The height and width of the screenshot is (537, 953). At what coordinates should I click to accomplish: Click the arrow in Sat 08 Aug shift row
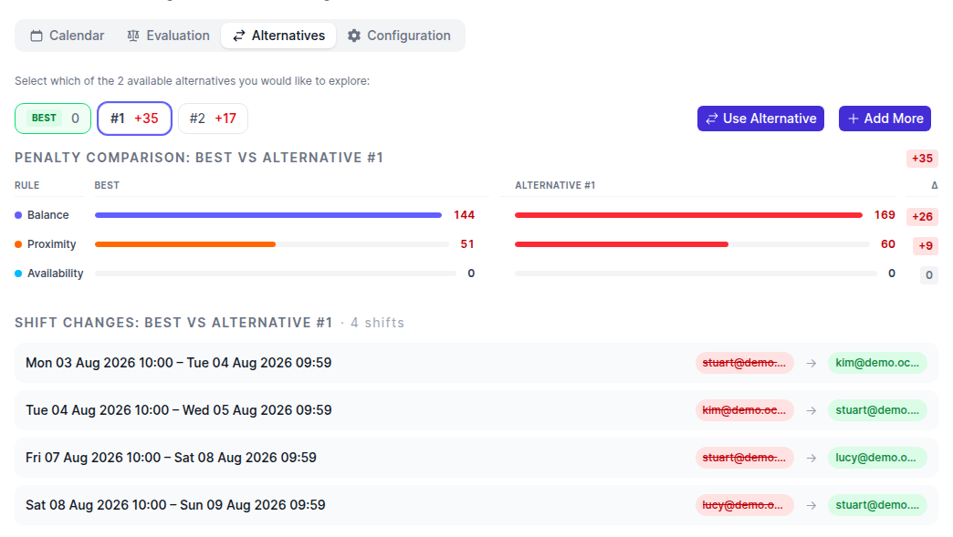(x=812, y=505)
